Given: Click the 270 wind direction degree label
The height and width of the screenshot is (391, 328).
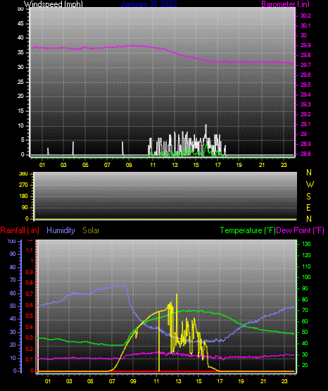Looking at the screenshot, I should pos(23,185).
